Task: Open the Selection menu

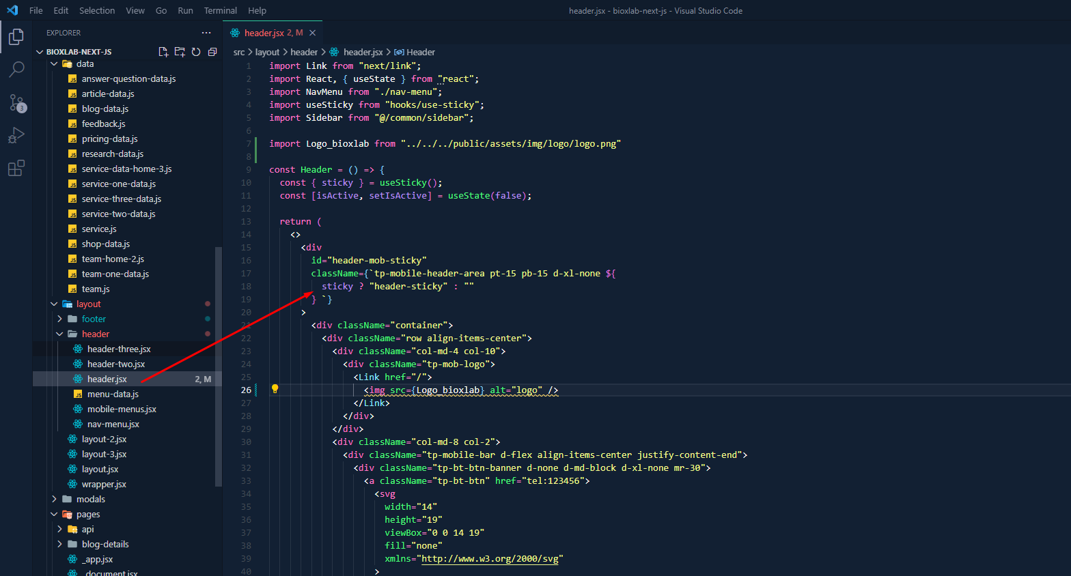Action: pos(97,10)
